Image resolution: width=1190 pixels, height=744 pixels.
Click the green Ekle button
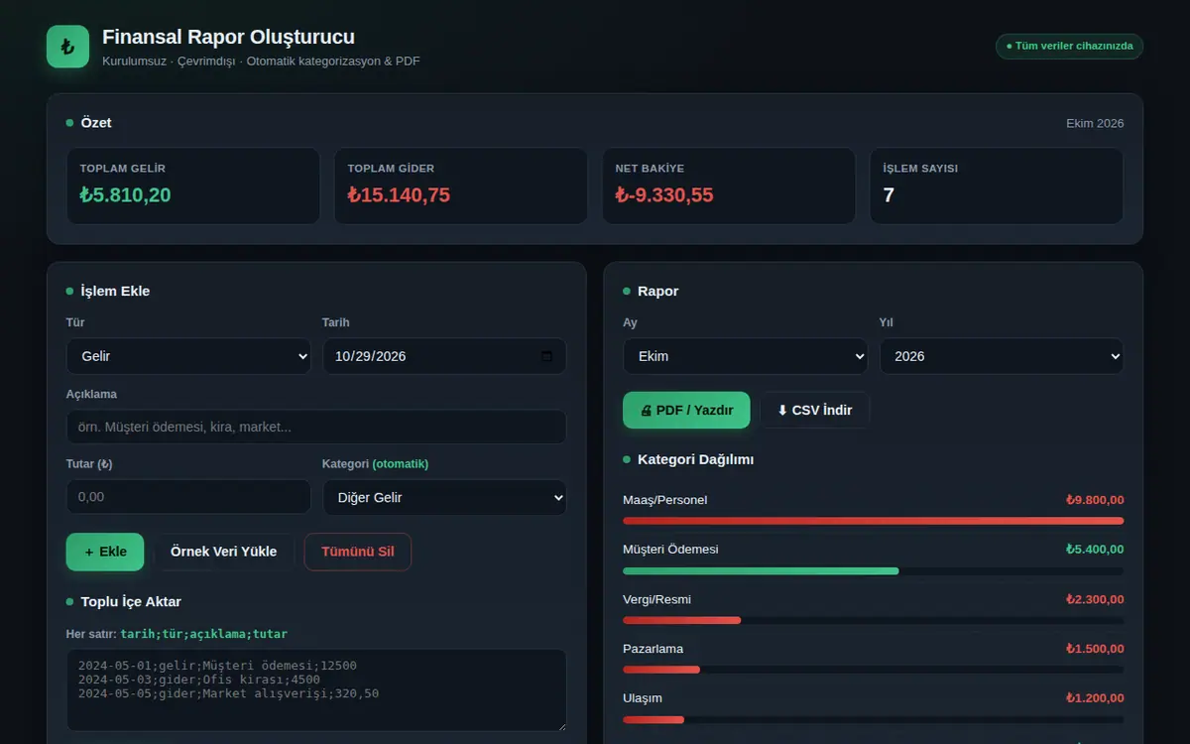pos(105,552)
